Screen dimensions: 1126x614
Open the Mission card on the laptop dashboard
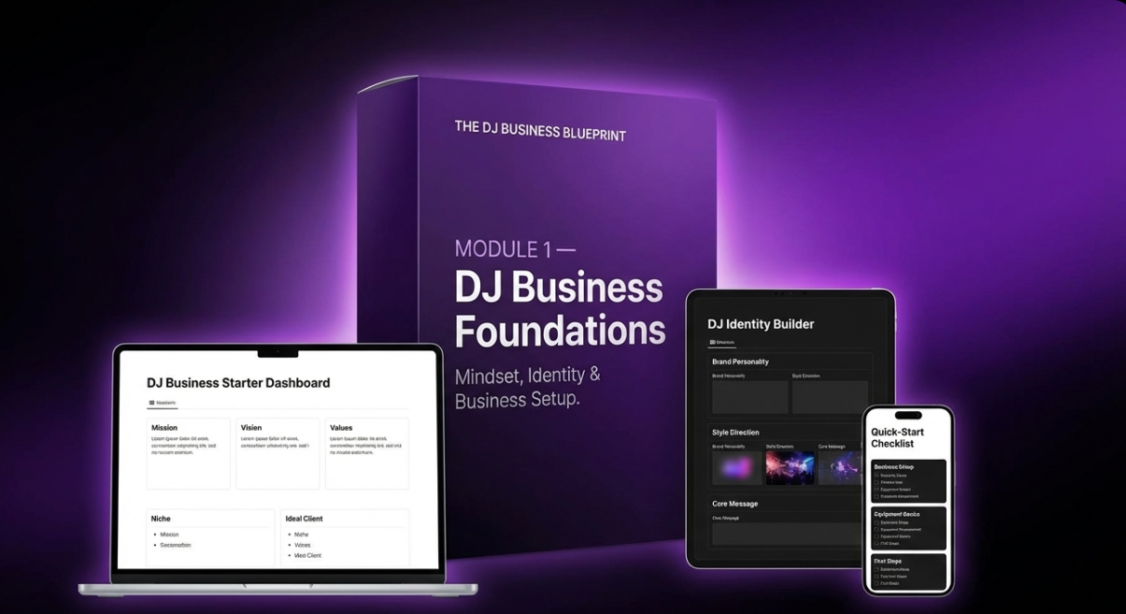[x=188, y=453]
